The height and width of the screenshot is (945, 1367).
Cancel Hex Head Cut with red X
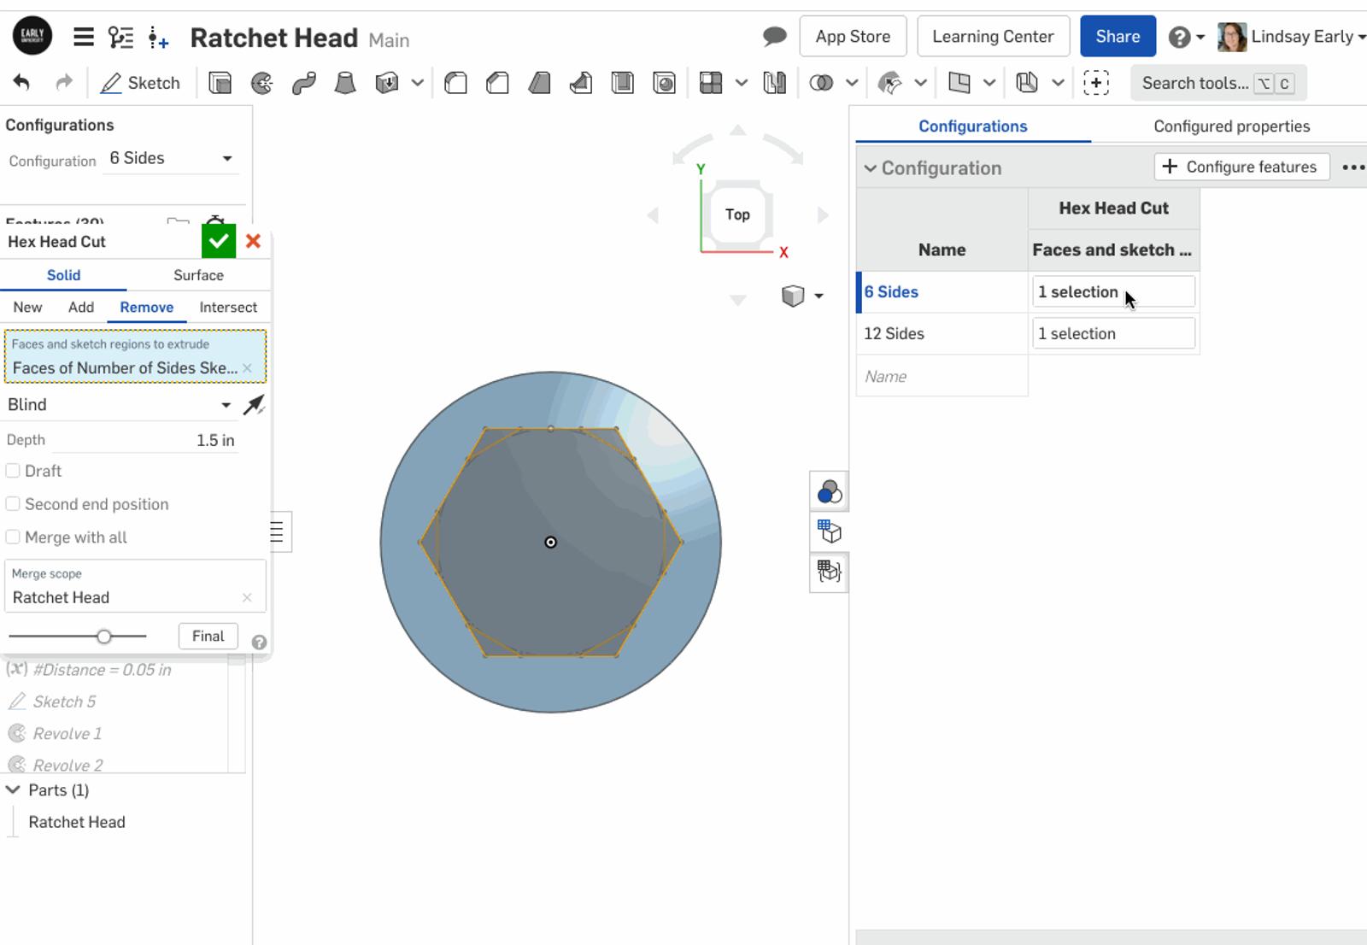[253, 241]
